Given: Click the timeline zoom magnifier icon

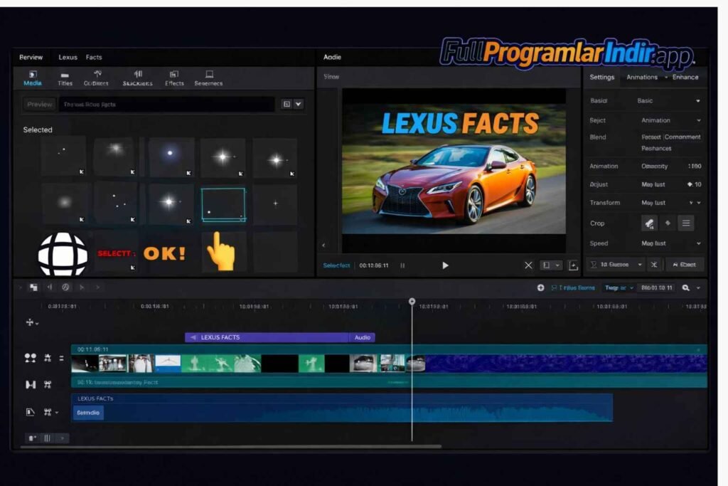Looking at the screenshot, I should point(685,287).
